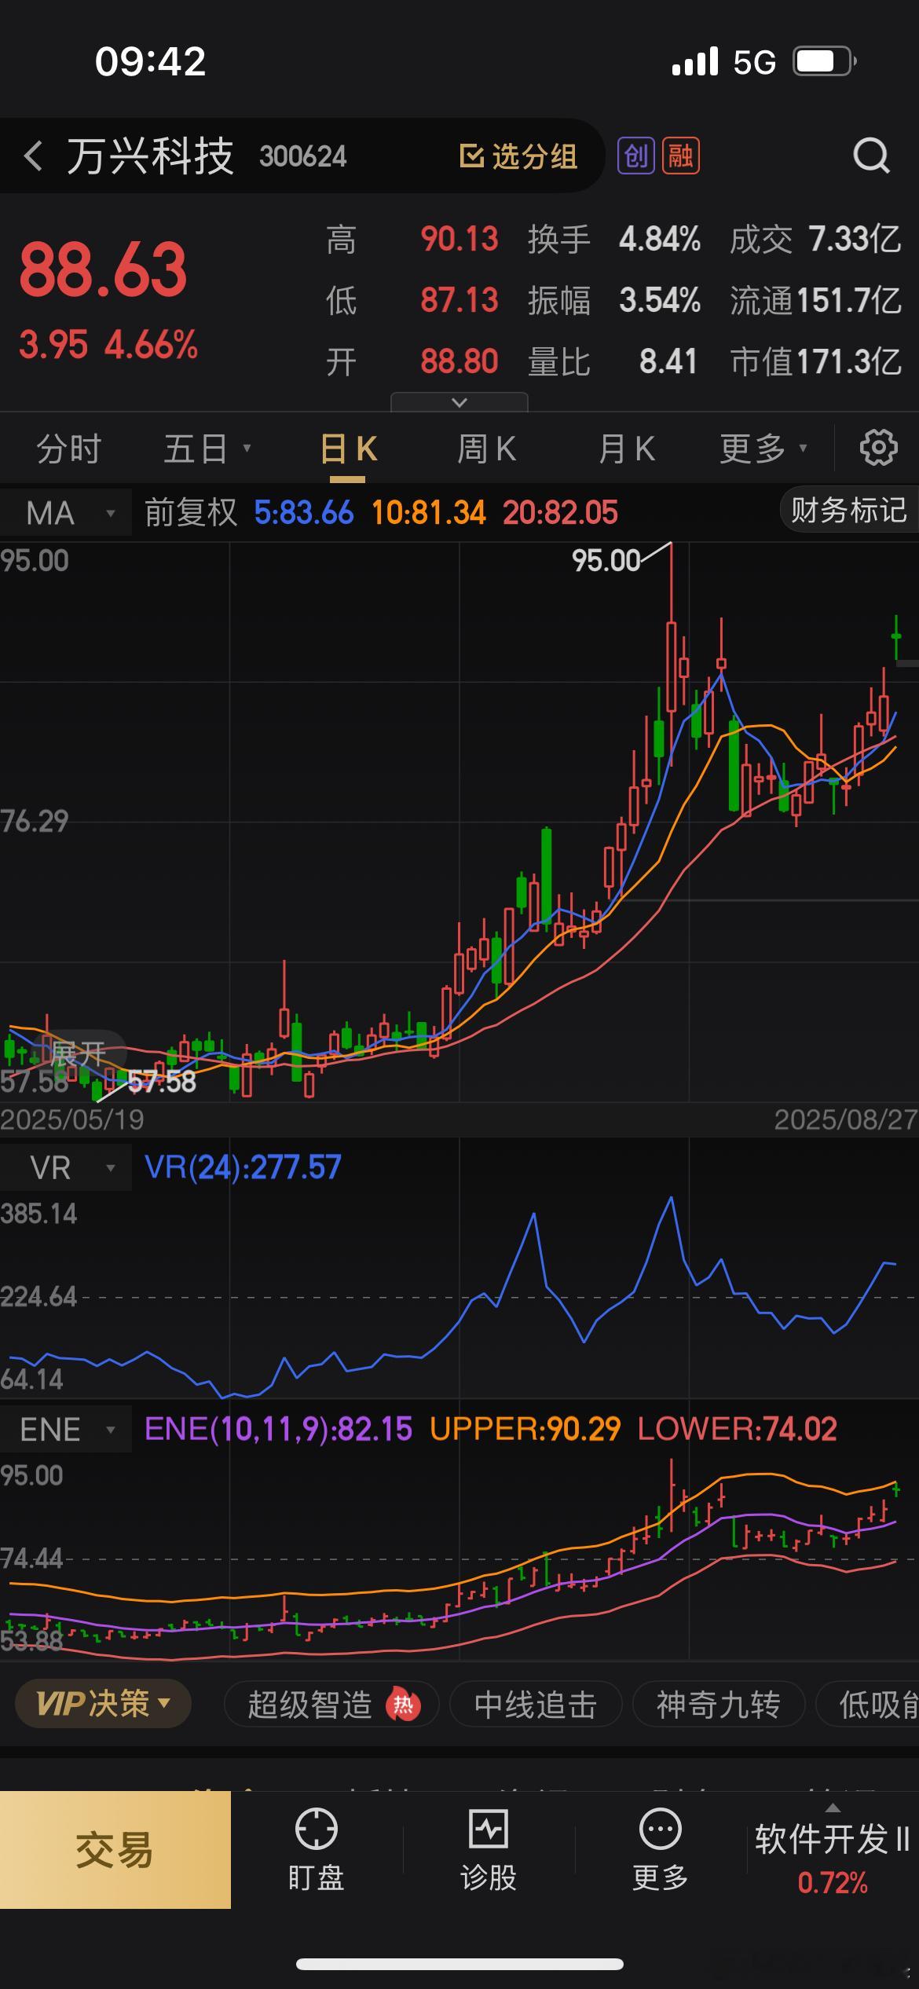
Task: Tap MA10 value 10:81.34
Action: tap(429, 513)
